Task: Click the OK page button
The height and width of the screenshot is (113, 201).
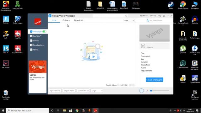Action: click(x=126, y=85)
